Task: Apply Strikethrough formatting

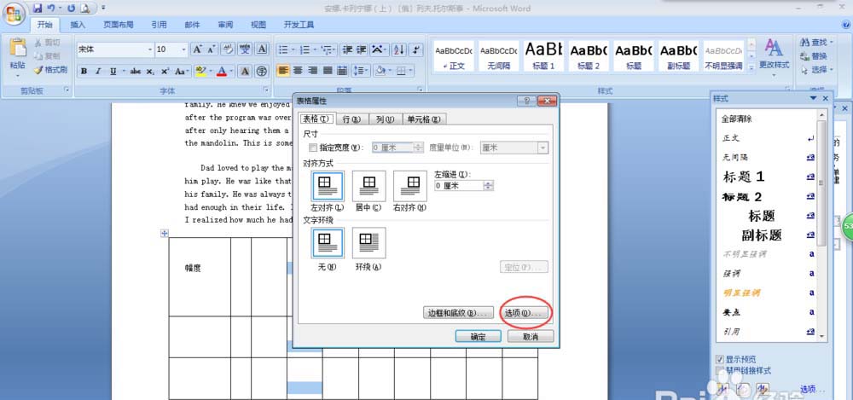Action: pos(136,72)
